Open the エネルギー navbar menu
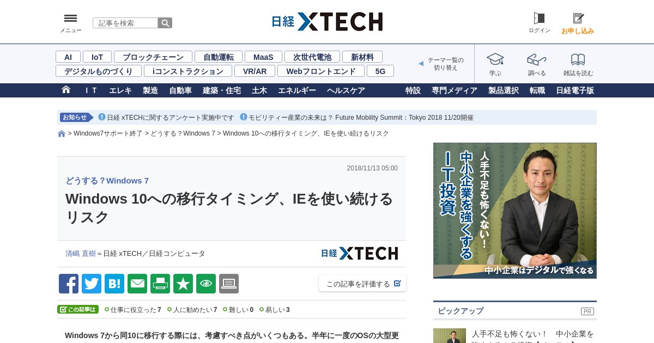 297,90
